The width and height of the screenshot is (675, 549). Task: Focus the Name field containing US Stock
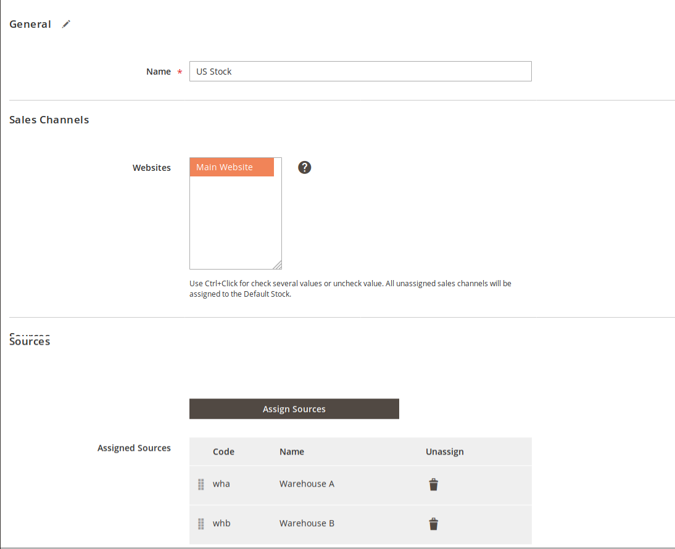(360, 72)
